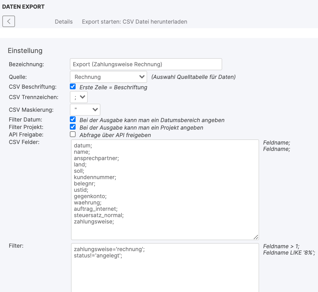
Task: Click the 'Bei der Ausgabe Datumsbereich' label
Action: pyautogui.click(x=152, y=120)
